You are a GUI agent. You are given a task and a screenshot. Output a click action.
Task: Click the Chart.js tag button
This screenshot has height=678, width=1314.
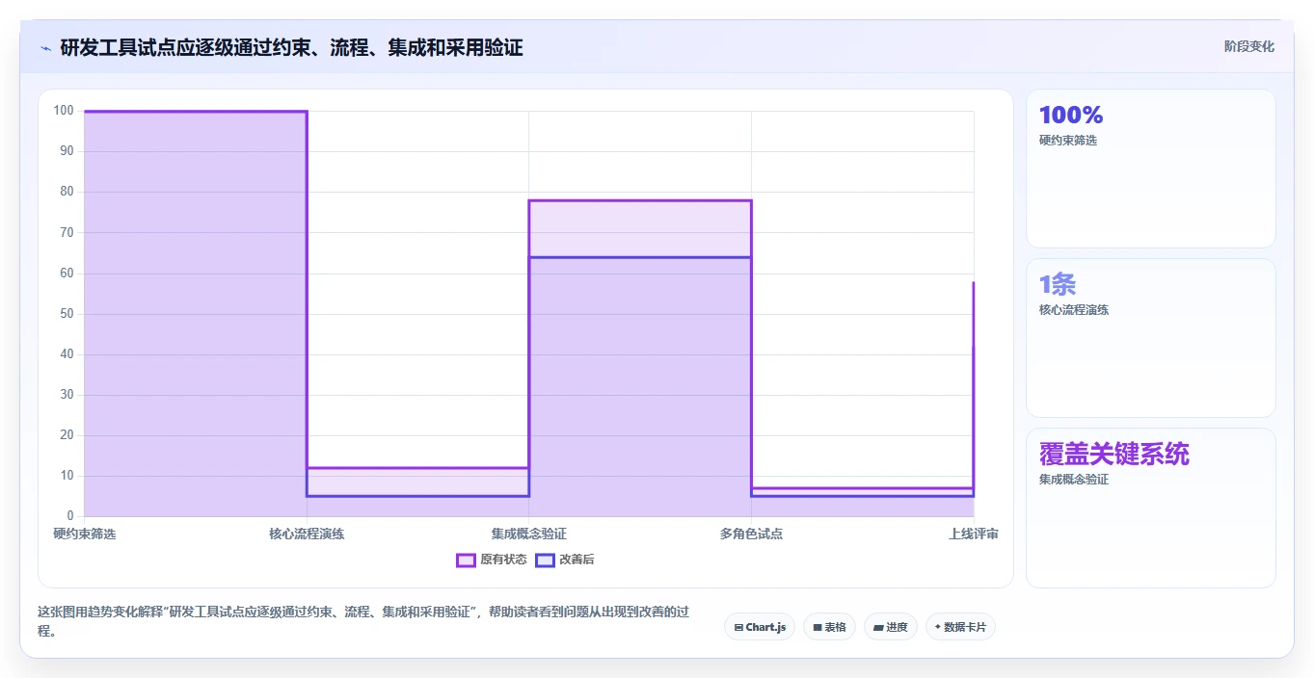tap(760, 627)
